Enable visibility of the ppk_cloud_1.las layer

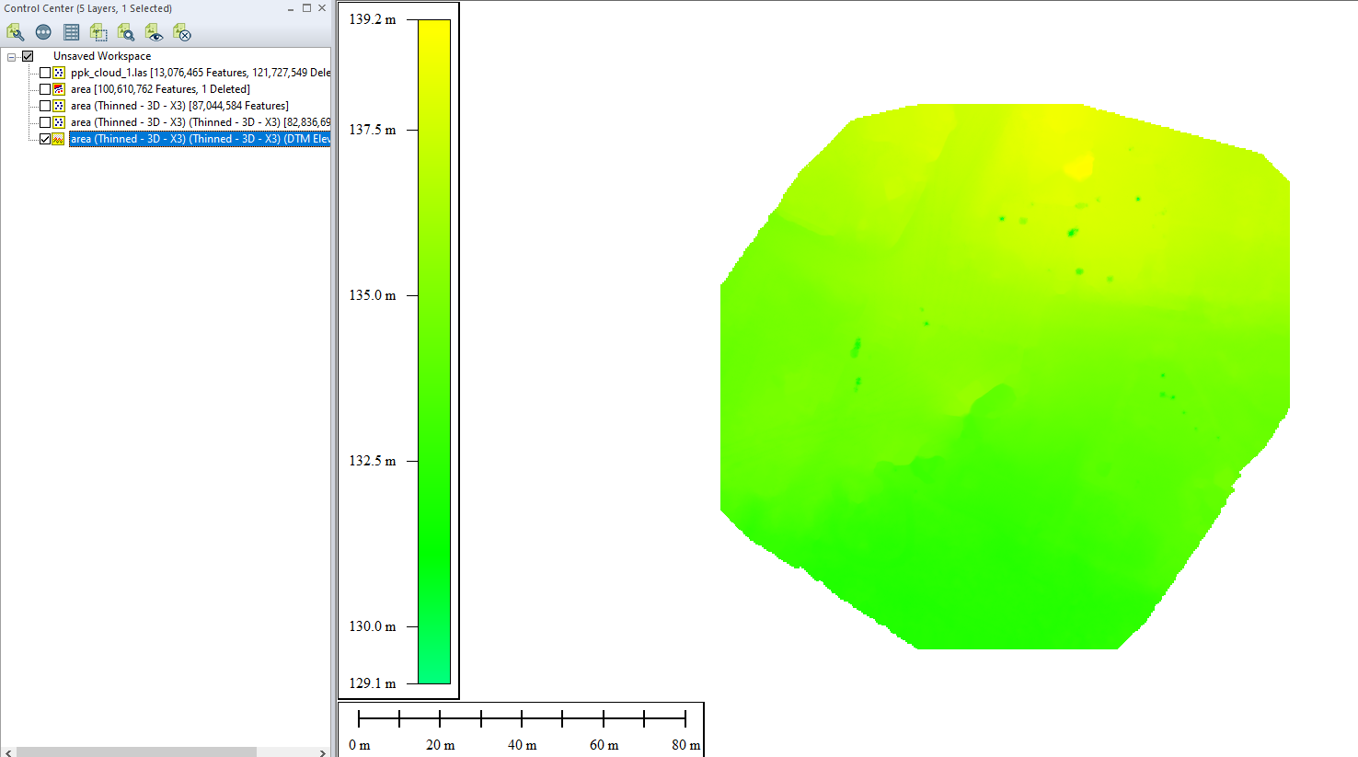pos(44,72)
